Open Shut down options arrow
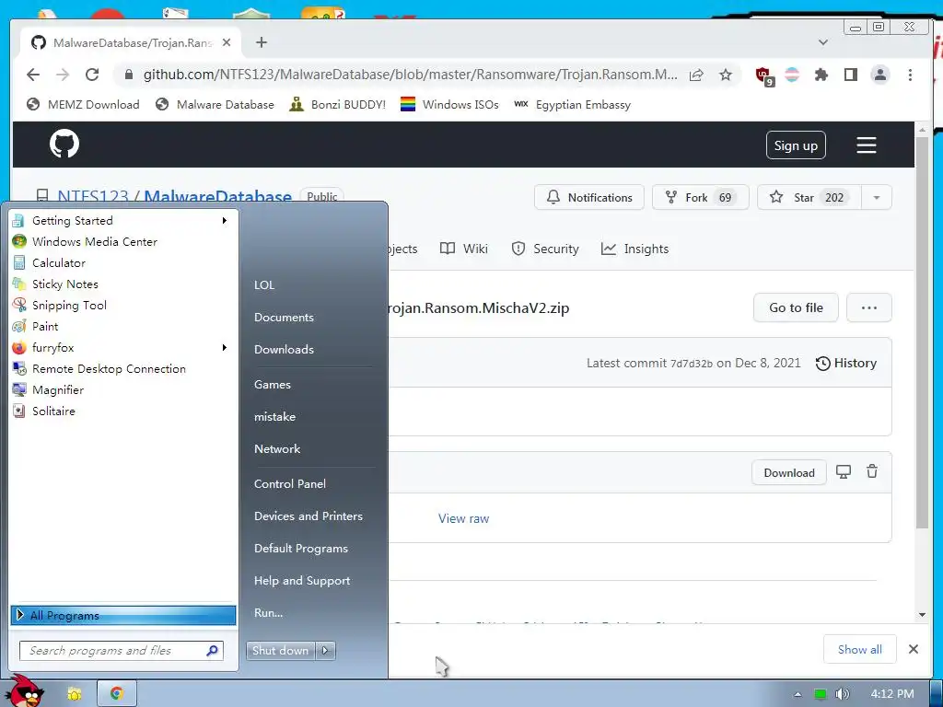This screenshot has height=707, width=943. 325,651
